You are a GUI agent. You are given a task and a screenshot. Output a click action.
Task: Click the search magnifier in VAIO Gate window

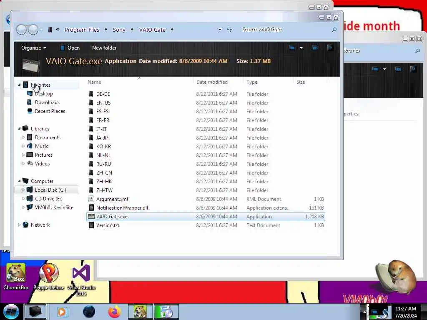tap(334, 30)
